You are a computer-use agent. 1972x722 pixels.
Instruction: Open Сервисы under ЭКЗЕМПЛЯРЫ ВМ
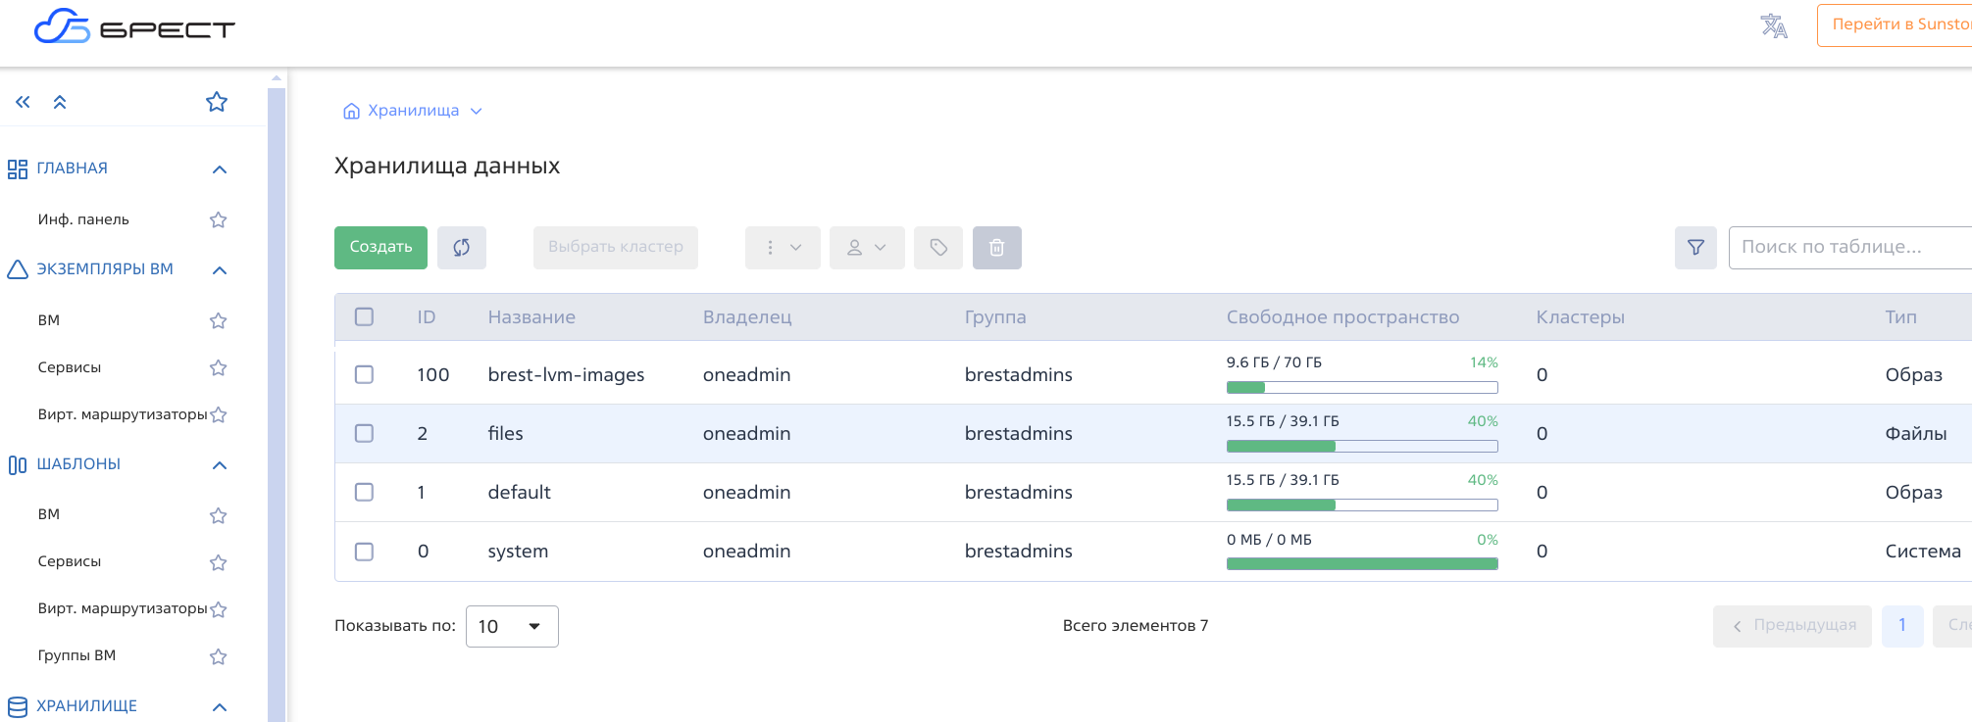(70, 367)
